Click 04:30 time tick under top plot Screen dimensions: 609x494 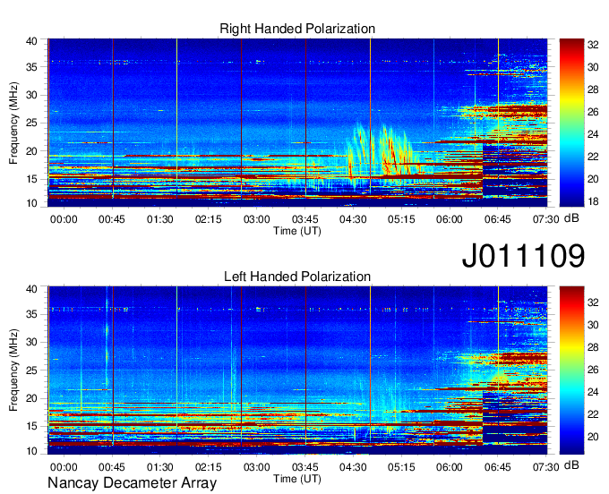pos(353,219)
